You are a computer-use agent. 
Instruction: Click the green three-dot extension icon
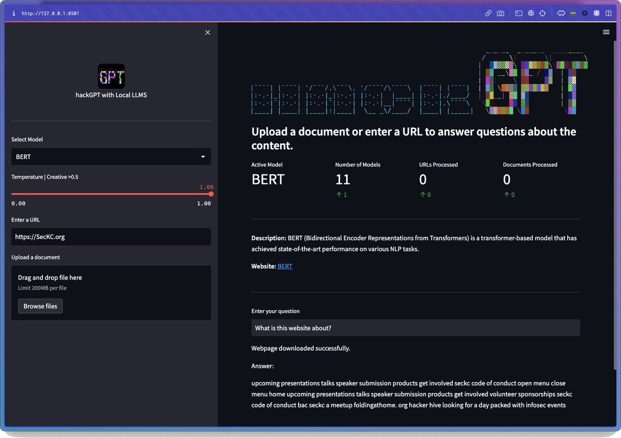(573, 13)
